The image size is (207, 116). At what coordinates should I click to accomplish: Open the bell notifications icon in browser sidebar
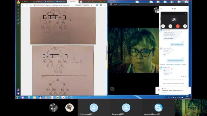(18, 9)
